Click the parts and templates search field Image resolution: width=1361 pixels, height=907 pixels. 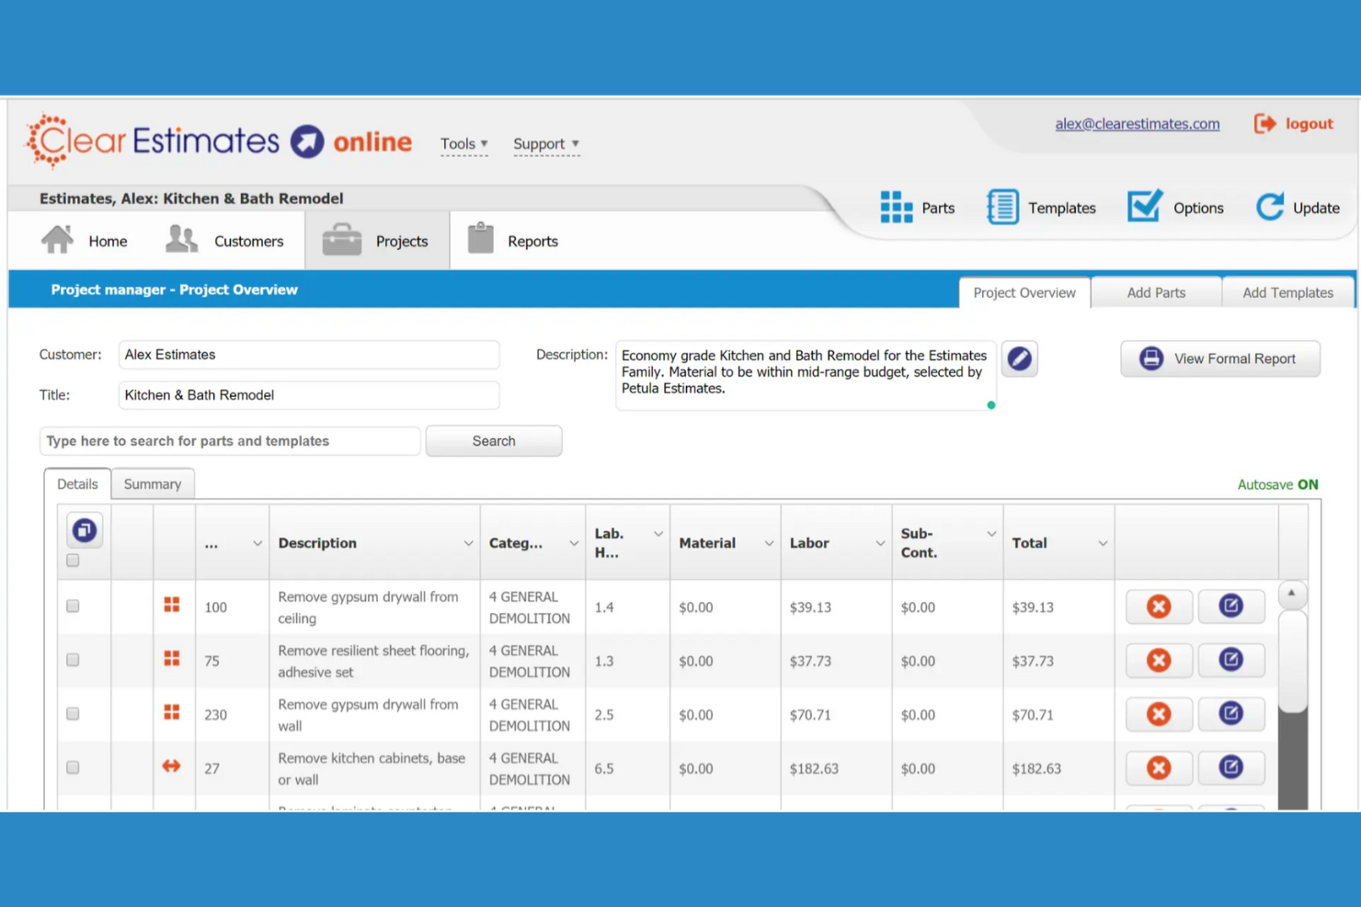point(229,441)
